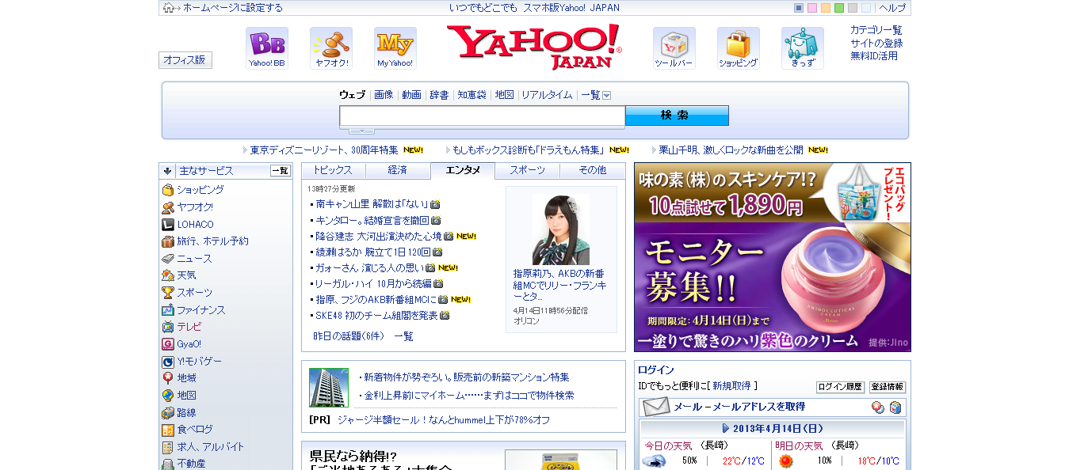The width and height of the screenshot is (1069, 470).
Task: Click the home icon beside ホームページに設定する
Action: 169,8
